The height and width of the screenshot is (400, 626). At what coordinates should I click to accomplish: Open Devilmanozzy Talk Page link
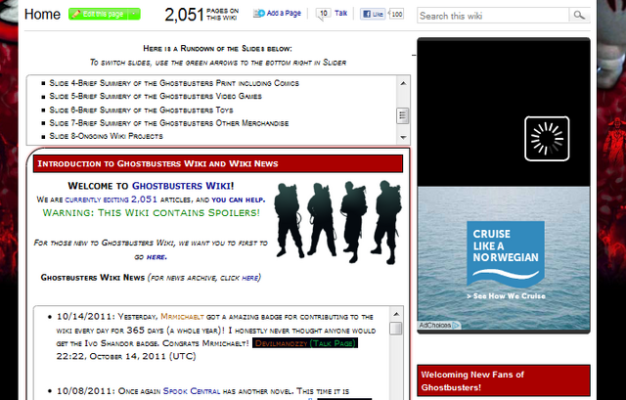[333, 343]
